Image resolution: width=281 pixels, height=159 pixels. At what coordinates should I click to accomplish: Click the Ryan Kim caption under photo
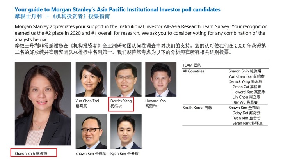coord(124,154)
